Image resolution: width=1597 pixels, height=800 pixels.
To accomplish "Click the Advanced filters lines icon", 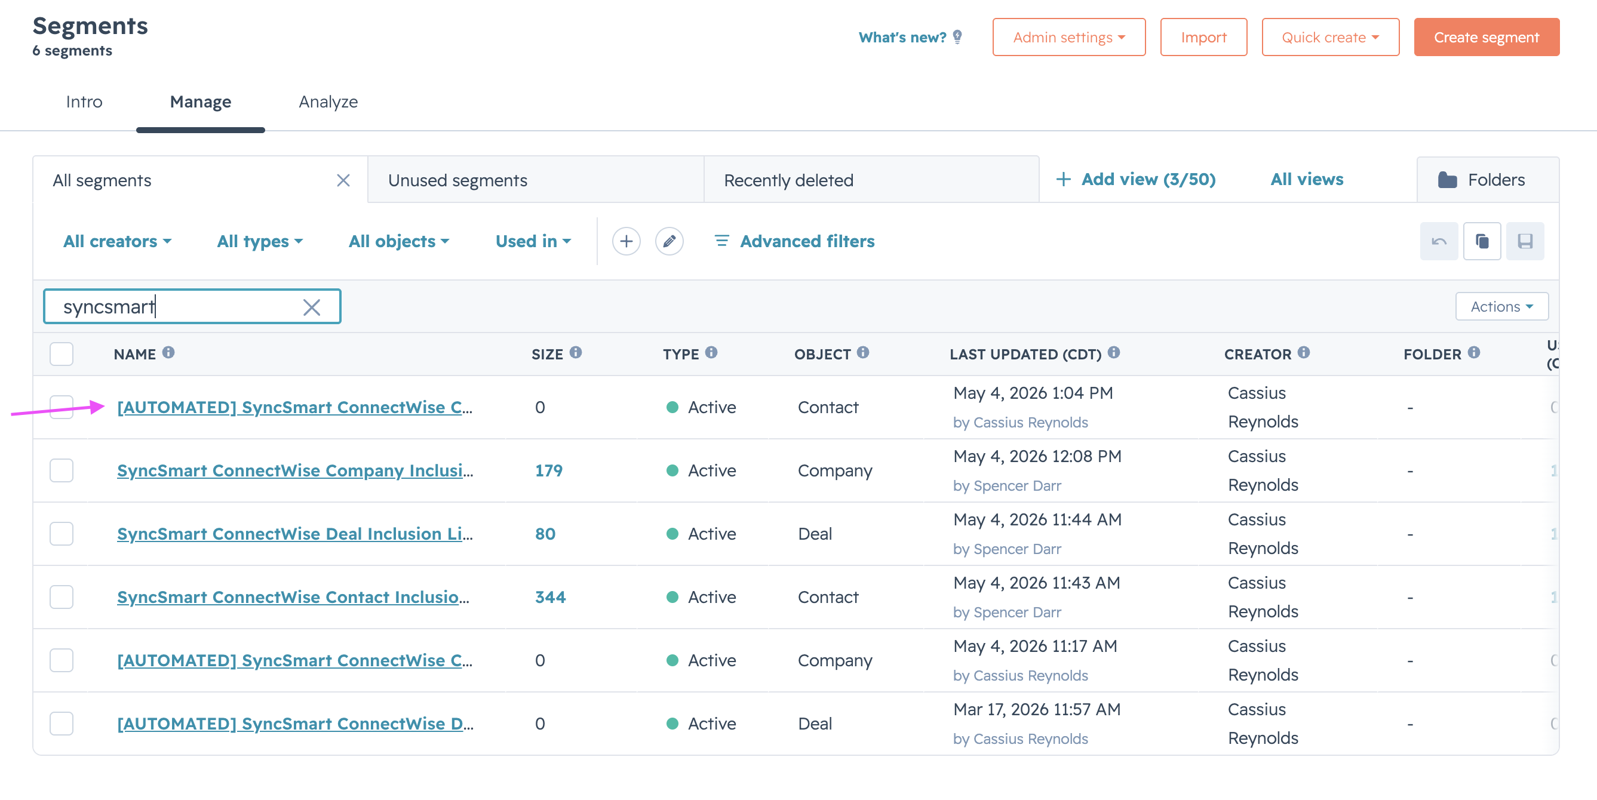I will [721, 241].
